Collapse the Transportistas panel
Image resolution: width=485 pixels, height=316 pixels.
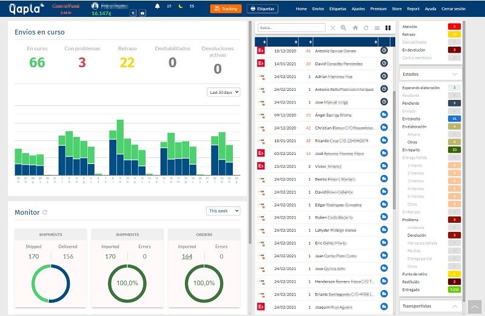coord(454,306)
